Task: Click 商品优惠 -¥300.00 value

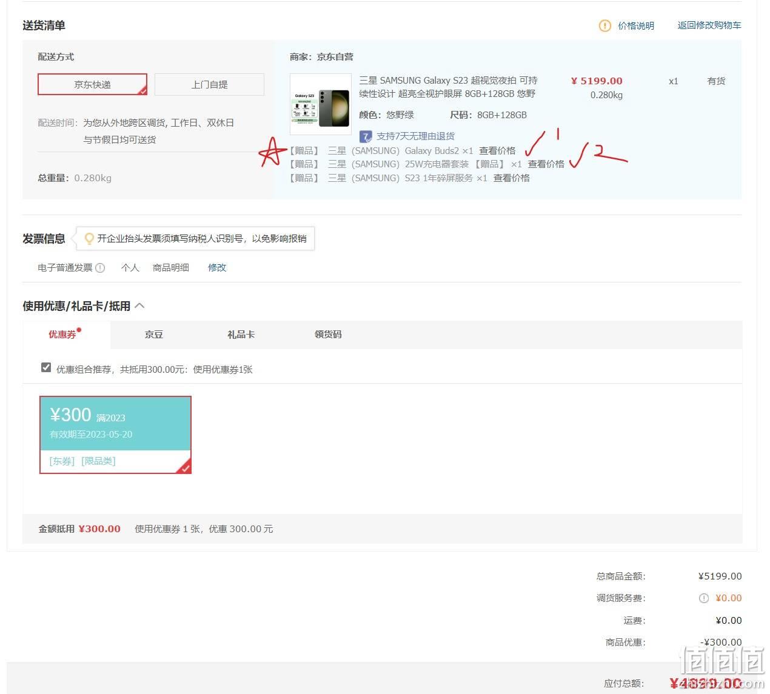Action: pyautogui.click(x=721, y=642)
